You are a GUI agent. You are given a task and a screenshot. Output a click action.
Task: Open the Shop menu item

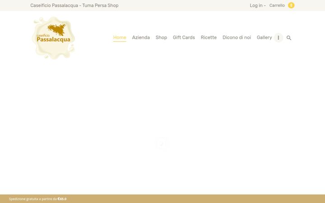coord(161,37)
